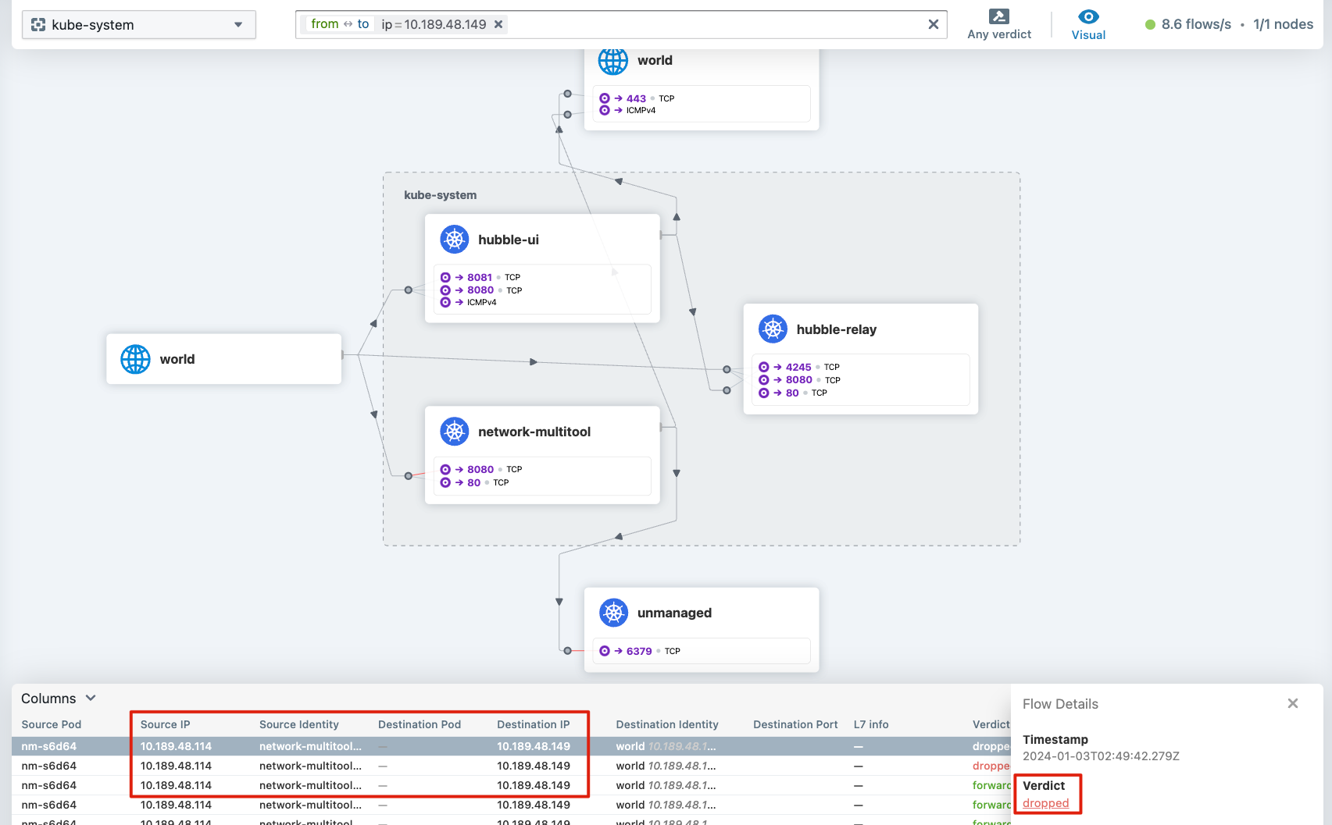Viewport: 1332px width, 825px height.
Task: Expand the Columns dropdown
Action: (59, 699)
